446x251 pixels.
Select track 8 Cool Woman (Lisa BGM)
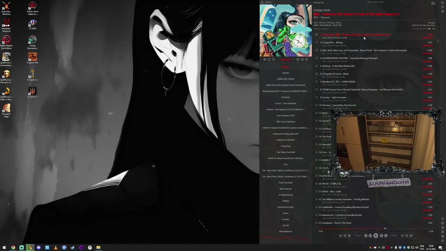pos(375,91)
